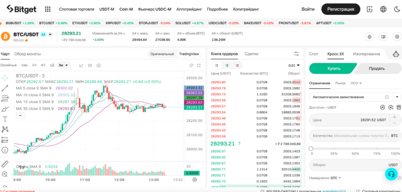Show both bids and asks order book view
This screenshot has height=192, width=402.
point(217,66)
